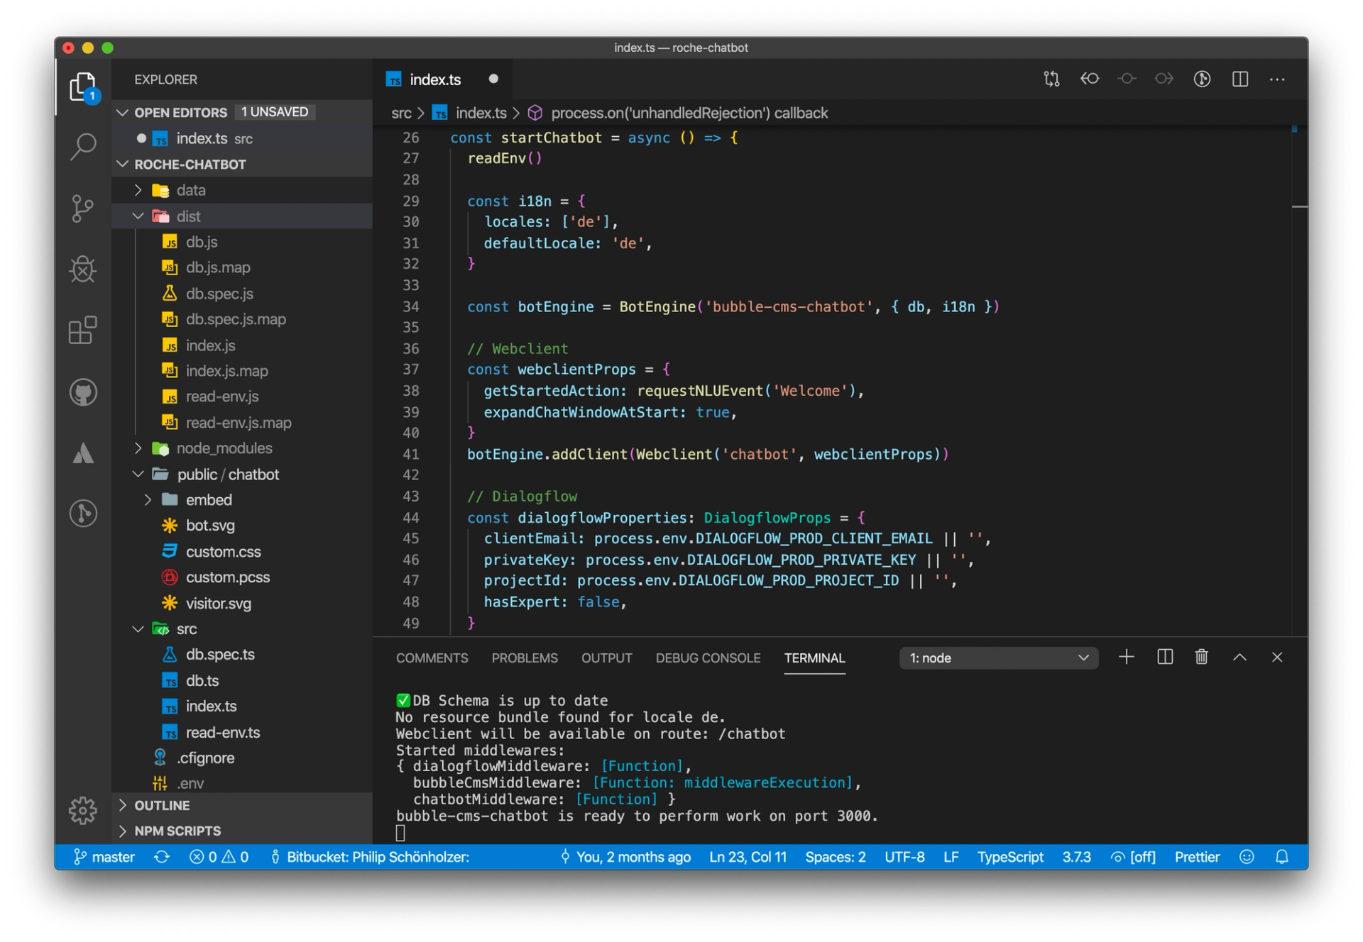
Task: Expand the data folder
Action: coord(138,190)
